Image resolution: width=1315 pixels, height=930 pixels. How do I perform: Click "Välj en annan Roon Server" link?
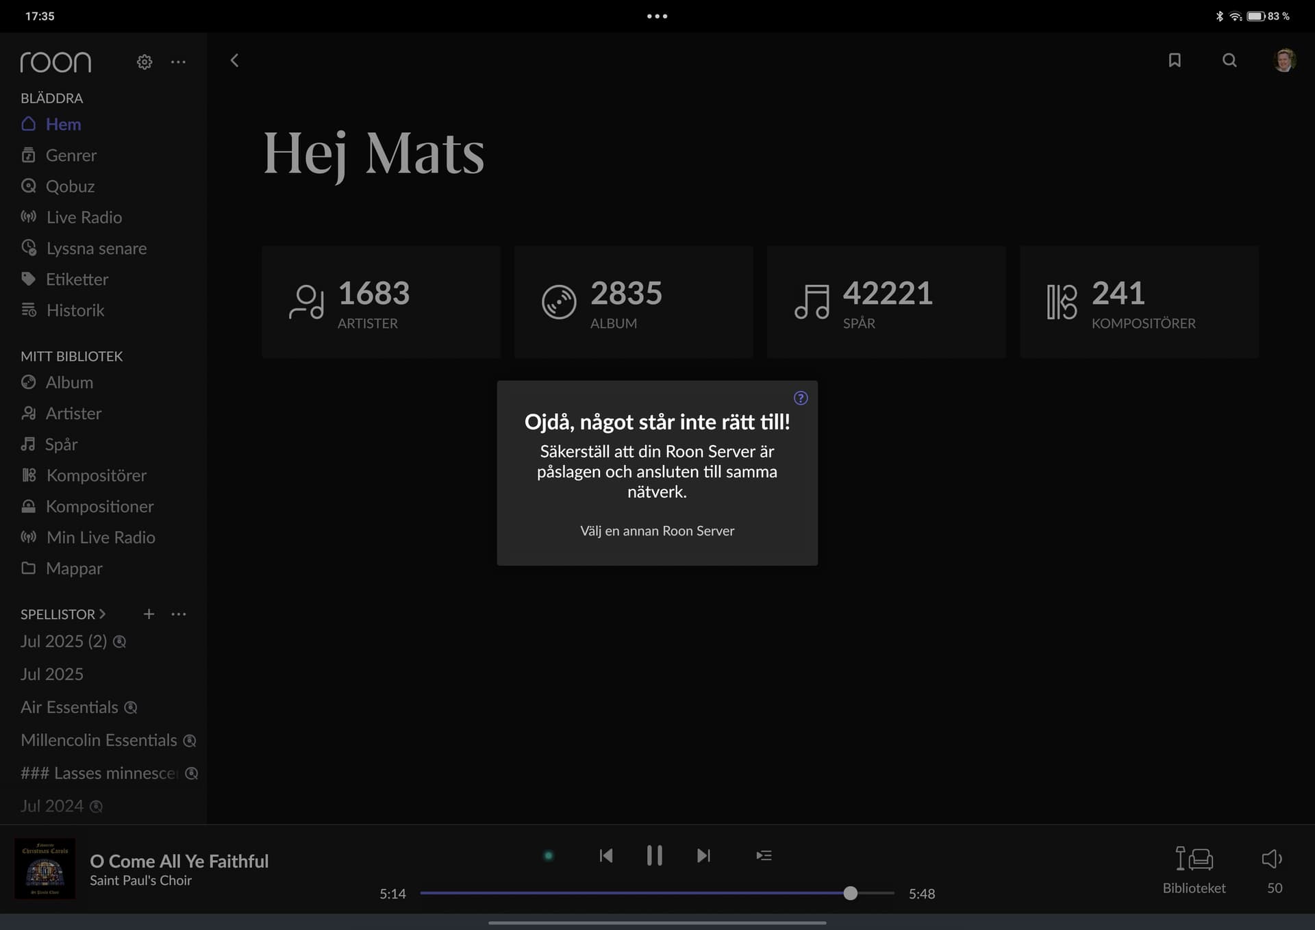point(657,531)
